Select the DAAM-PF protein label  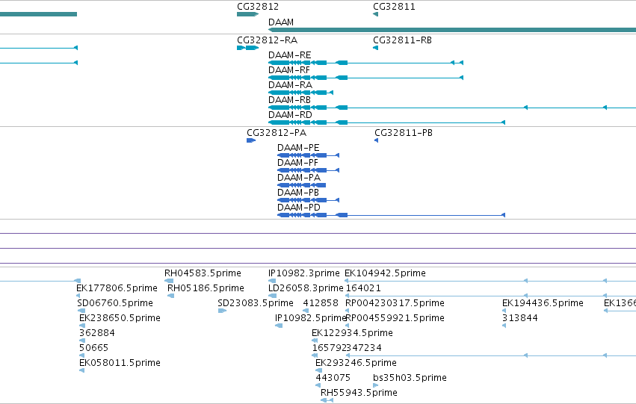point(297,163)
